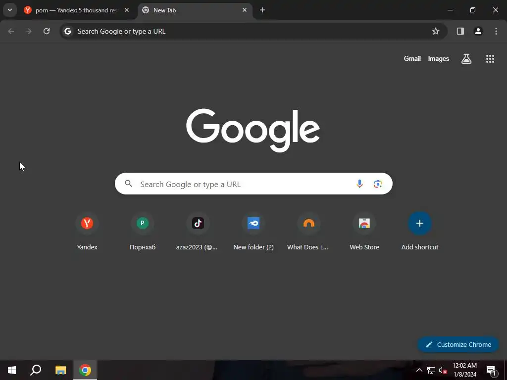The height and width of the screenshot is (380, 507).
Task: Start voice search with microphone icon
Action: [359, 184]
